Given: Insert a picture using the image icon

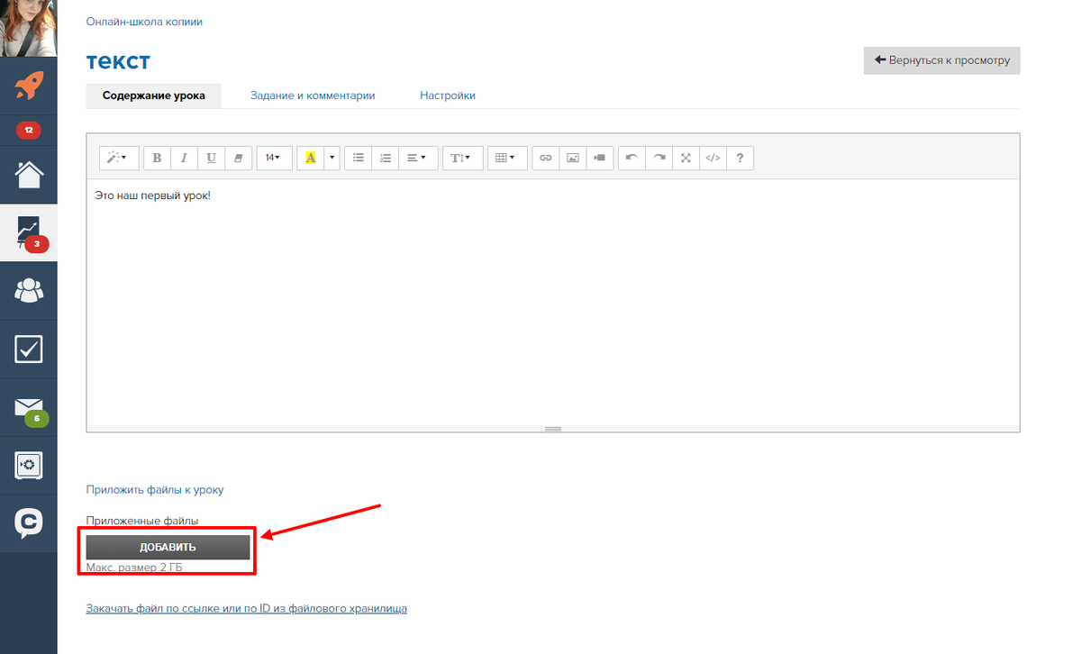Looking at the screenshot, I should point(572,158).
